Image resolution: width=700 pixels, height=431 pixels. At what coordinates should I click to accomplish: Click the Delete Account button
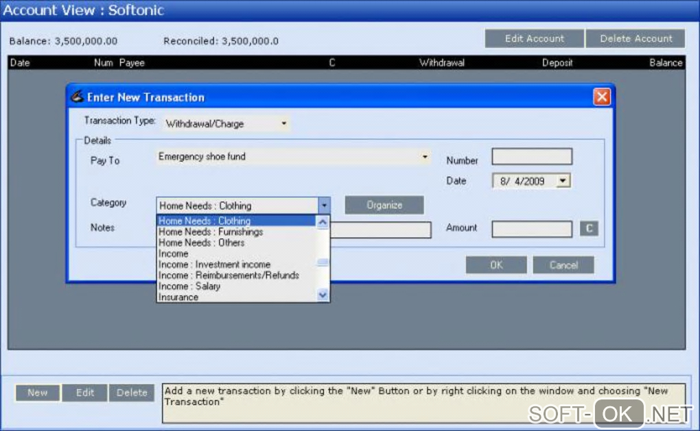coord(635,39)
